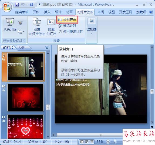
Task: Undo the last action
Action: click(x=23, y=5)
